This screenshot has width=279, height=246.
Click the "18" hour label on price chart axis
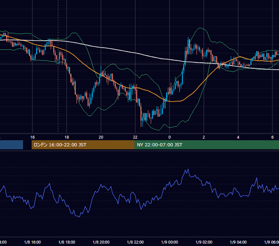66,137
